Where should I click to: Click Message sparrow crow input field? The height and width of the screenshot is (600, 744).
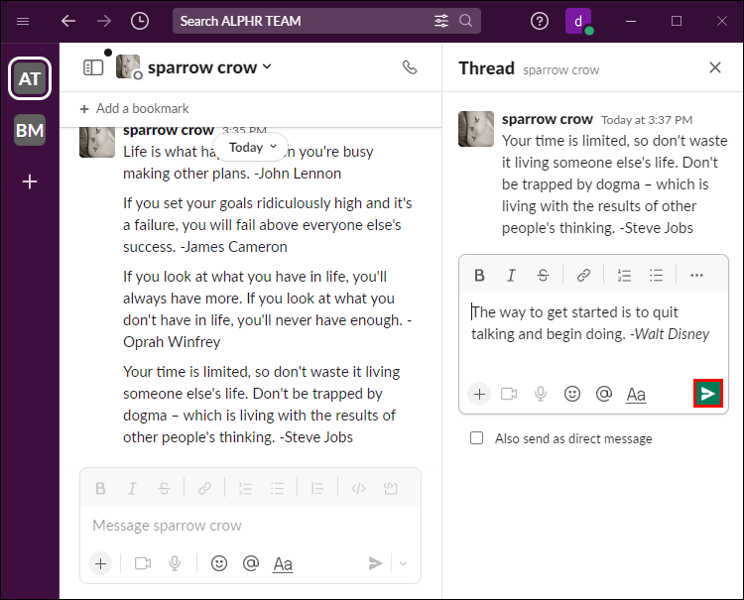click(x=251, y=526)
